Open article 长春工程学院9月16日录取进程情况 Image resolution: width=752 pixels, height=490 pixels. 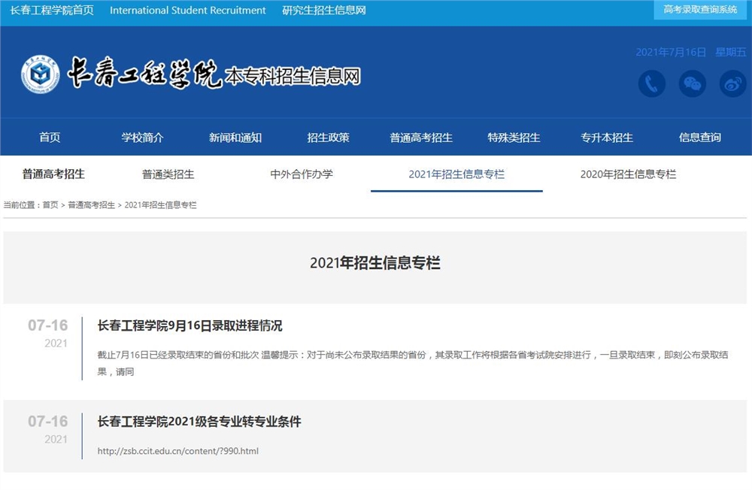click(x=190, y=325)
